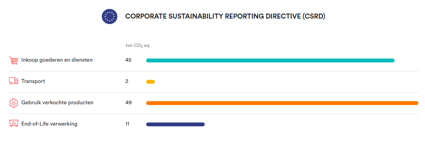
Task: Select the Gebruik verkochte producten label
Action: pyautogui.click(x=57, y=103)
